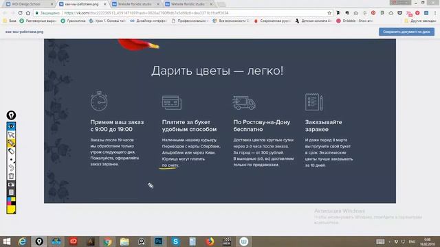
Task: Click the undo arrow in Epic Pen
Action: click(11, 167)
